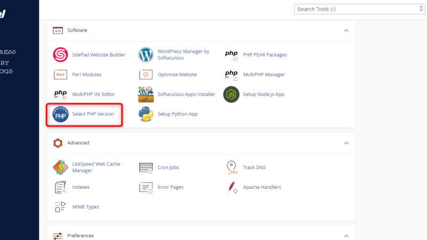Open the MIME Types link
427x240 pixels.
coord(85,207)
